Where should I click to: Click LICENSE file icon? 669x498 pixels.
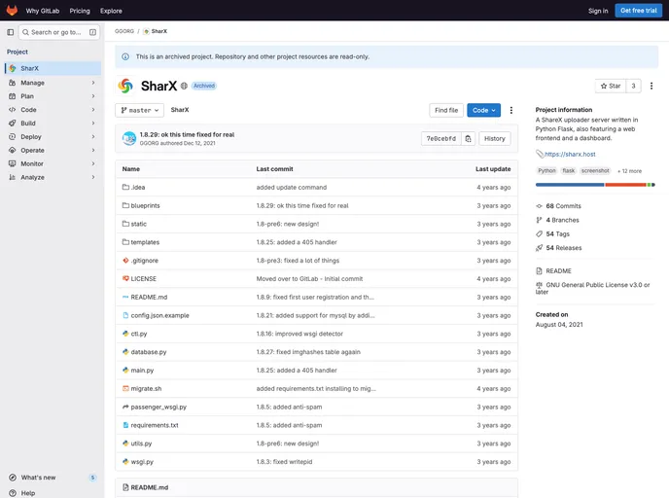(125, 278)
